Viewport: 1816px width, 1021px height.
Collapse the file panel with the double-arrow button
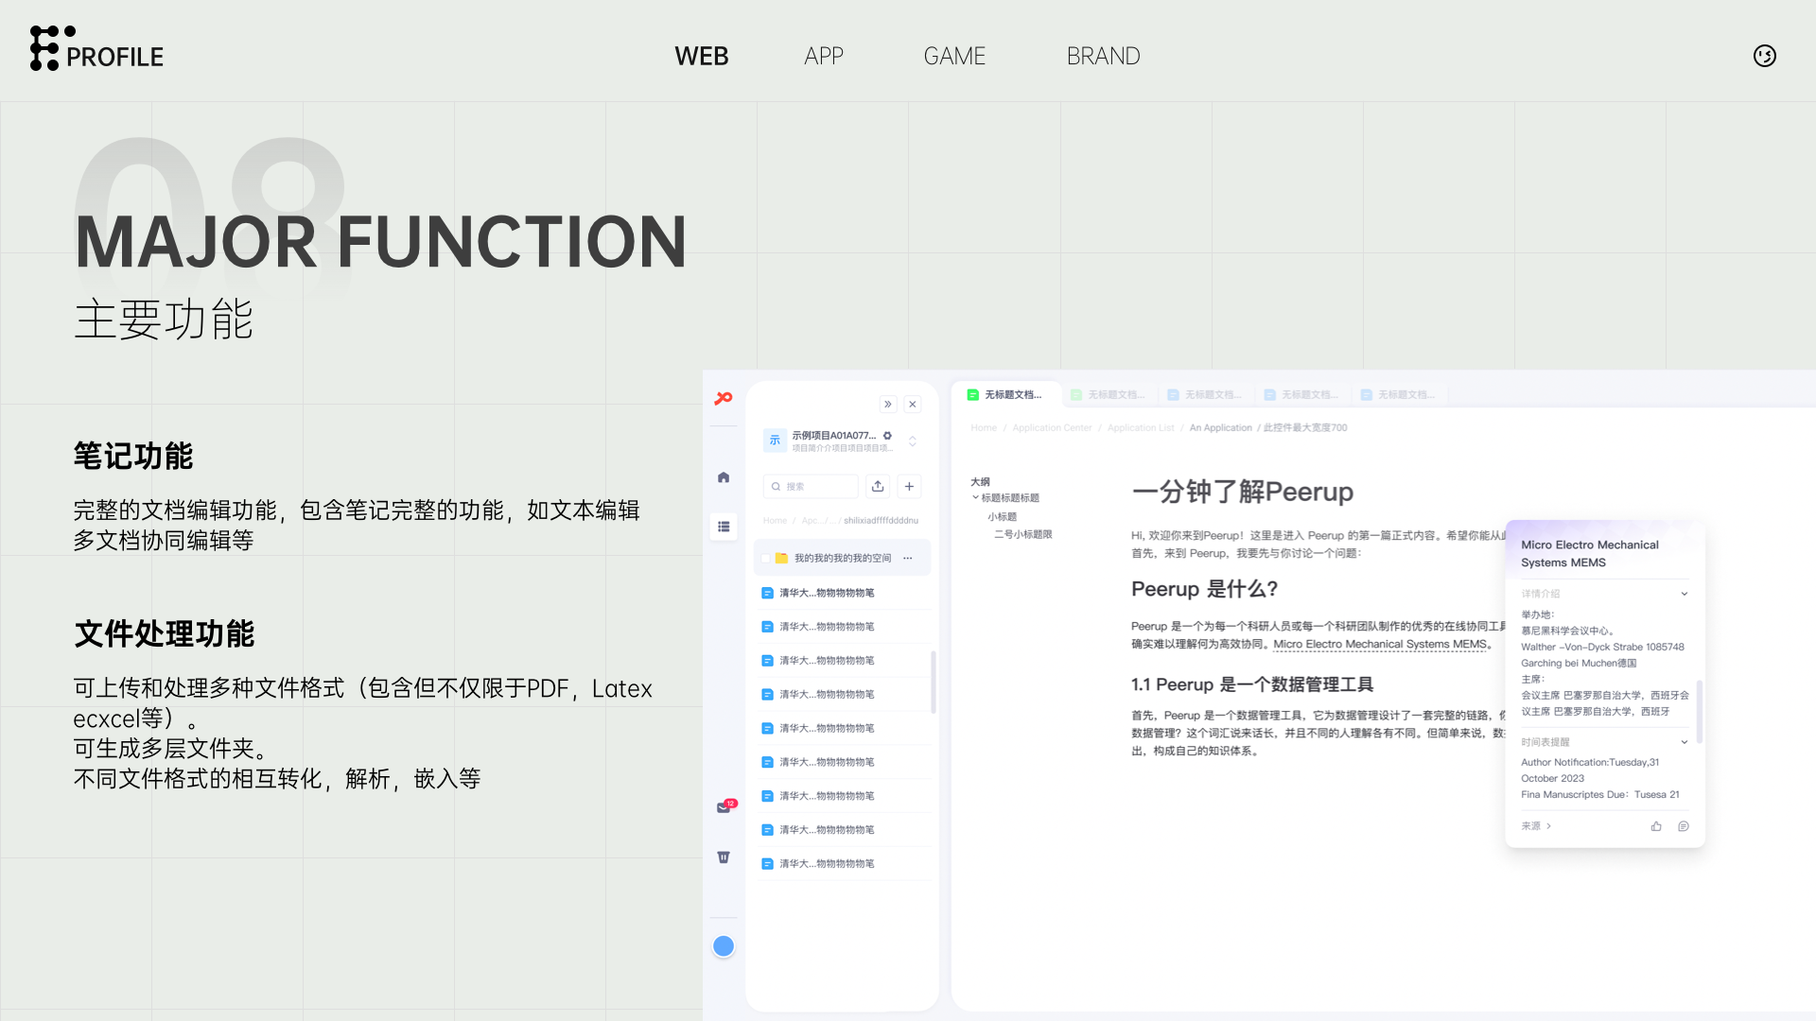(x=887, y=405)
